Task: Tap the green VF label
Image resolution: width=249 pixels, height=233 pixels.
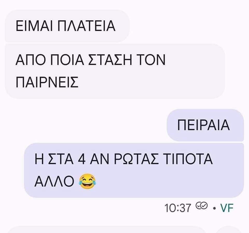Action: [227, 208]
